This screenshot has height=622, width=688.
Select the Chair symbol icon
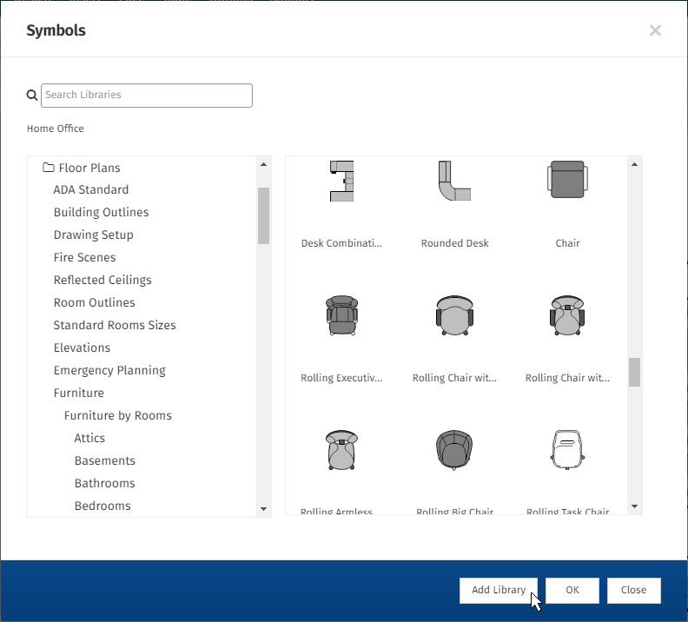[x=567, y=180]
